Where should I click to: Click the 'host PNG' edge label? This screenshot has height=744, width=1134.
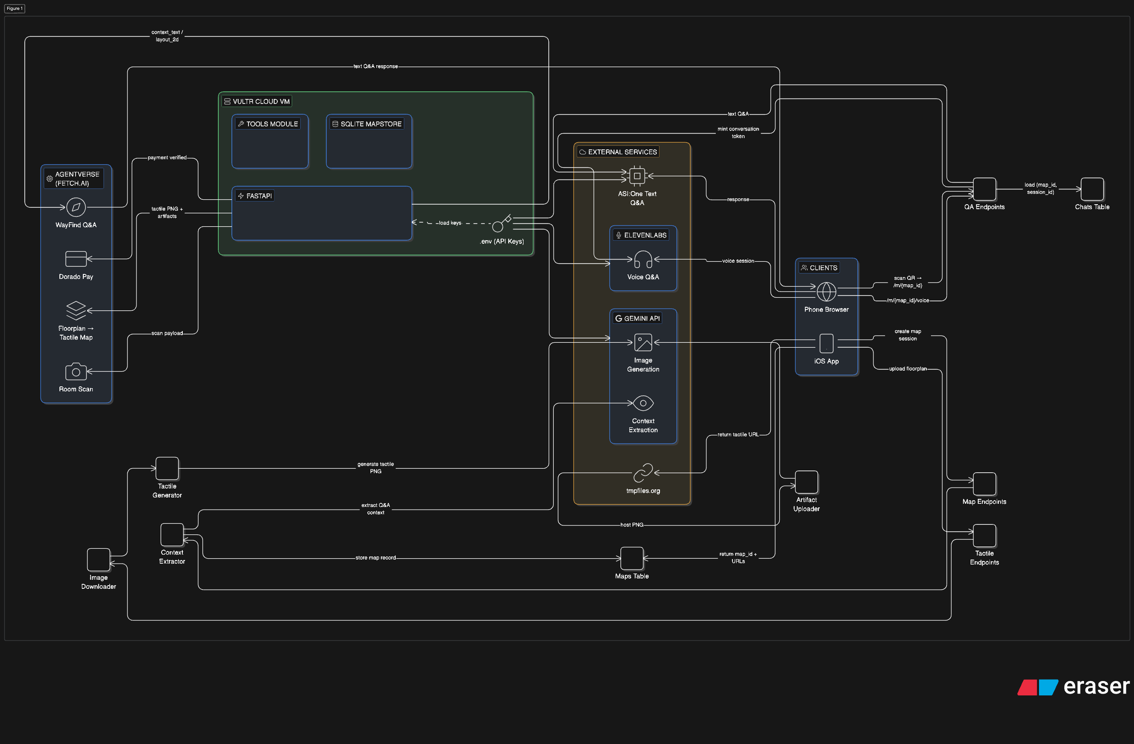[x=632, y=525]
